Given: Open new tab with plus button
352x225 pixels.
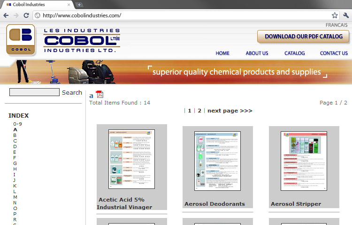Looking at the screenshot, I should click(x=80, y=5).
